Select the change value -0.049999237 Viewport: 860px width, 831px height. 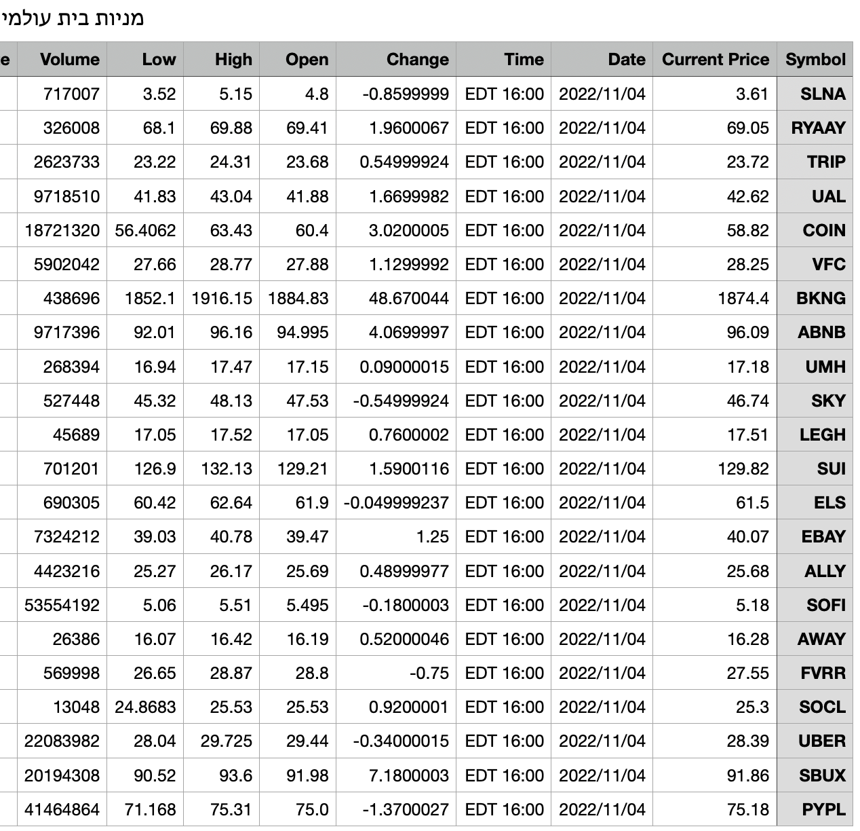click(396, 502)
